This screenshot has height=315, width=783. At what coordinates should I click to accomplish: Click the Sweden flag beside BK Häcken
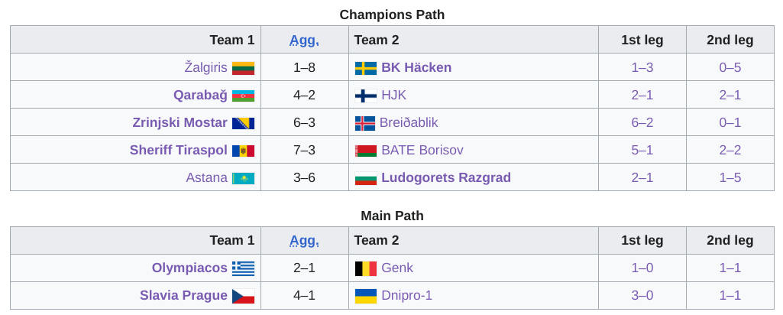coord(366,68)
